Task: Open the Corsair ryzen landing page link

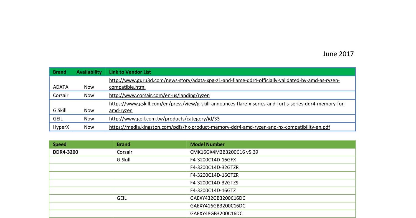Action: [x=159, y=95]
